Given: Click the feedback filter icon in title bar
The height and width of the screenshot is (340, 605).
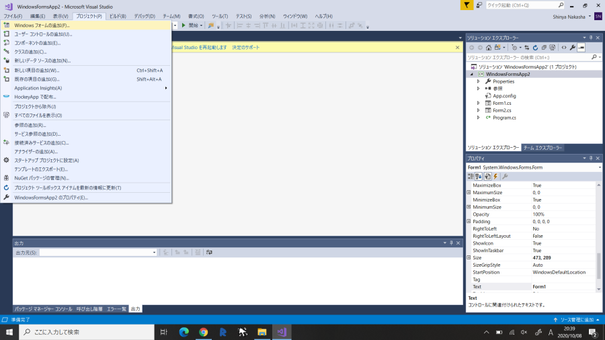Looking at the screenshot, I should pos(467,5).
